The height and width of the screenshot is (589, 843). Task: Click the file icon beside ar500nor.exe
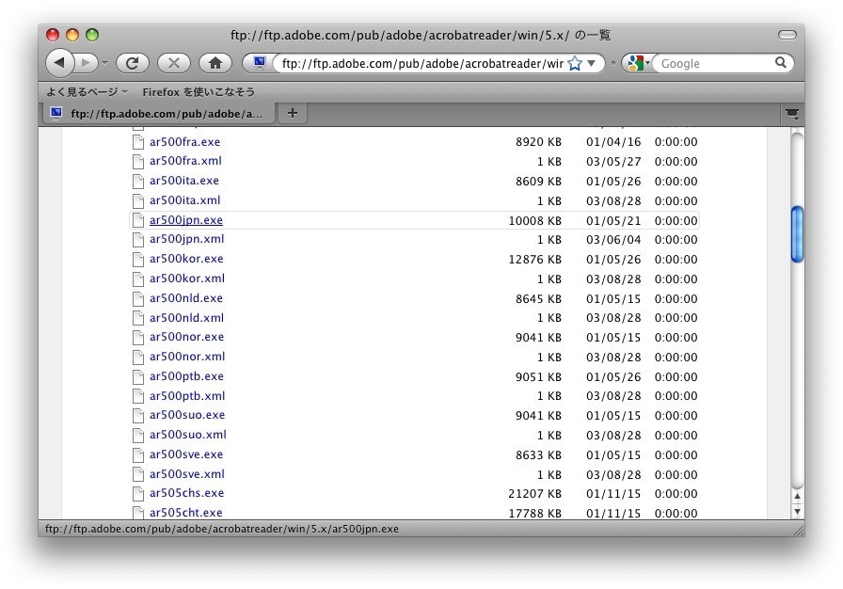point(138,338)
